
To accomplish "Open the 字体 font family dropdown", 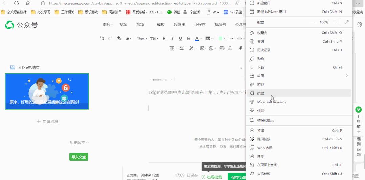I will coord(154,39).
